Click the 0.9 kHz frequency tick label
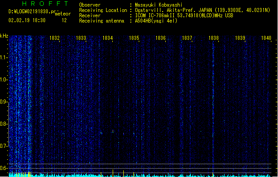The width and height of the screenshot is (278, 177). [x=4, y=102]
